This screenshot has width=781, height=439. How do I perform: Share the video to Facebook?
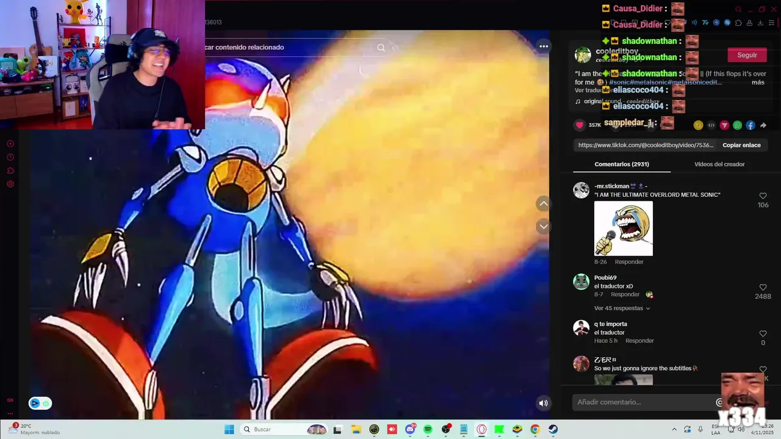(750, 125)
